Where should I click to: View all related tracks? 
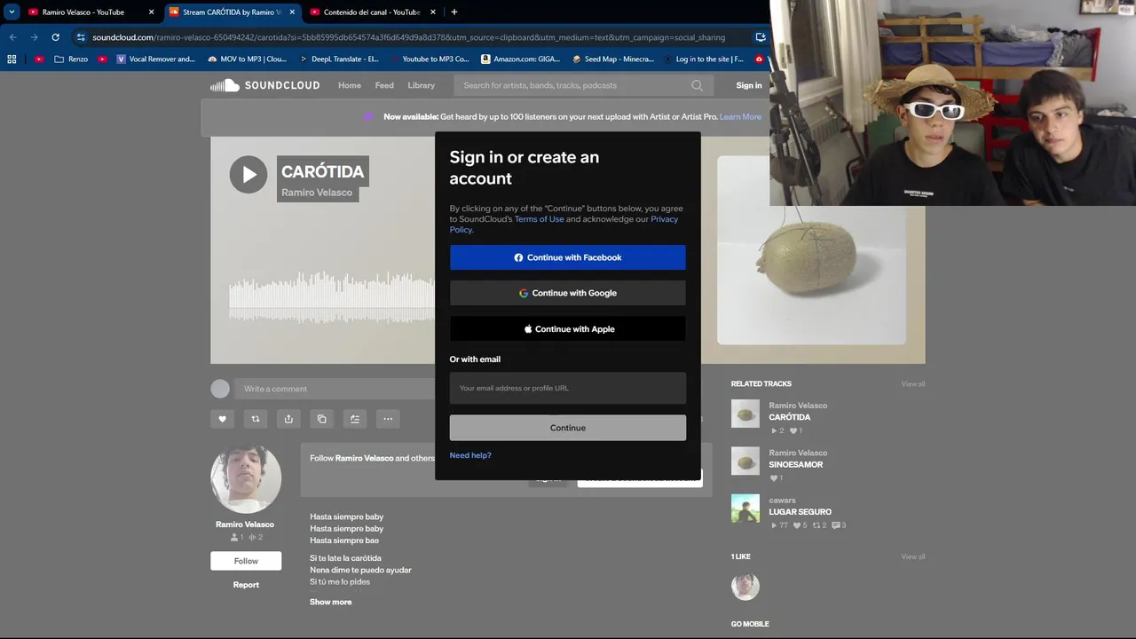(913, 384)
